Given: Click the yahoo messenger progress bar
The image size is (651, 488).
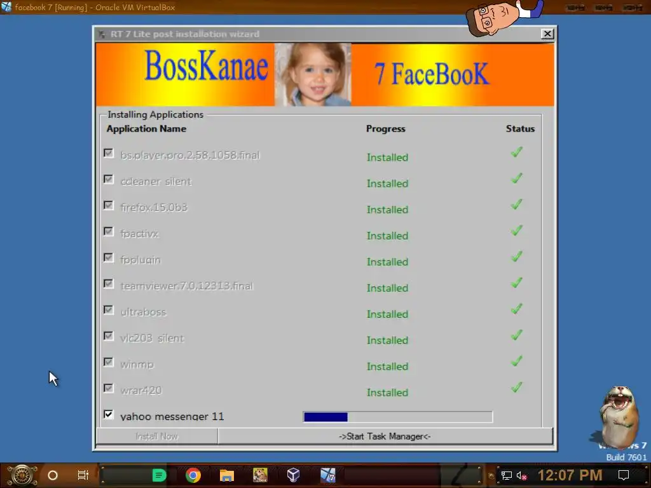Looking at the screenshot, I should coord(398,417).
